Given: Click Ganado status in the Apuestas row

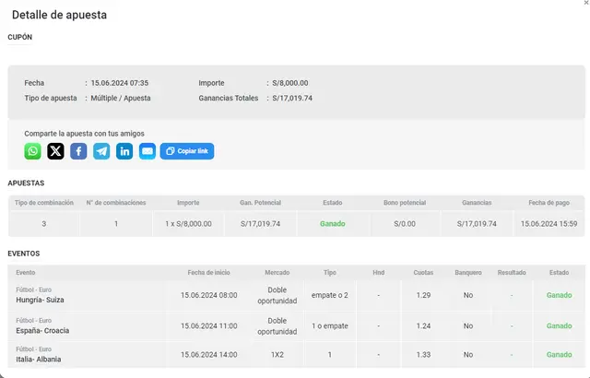Looking at the screenshot, I should point(333,223).
